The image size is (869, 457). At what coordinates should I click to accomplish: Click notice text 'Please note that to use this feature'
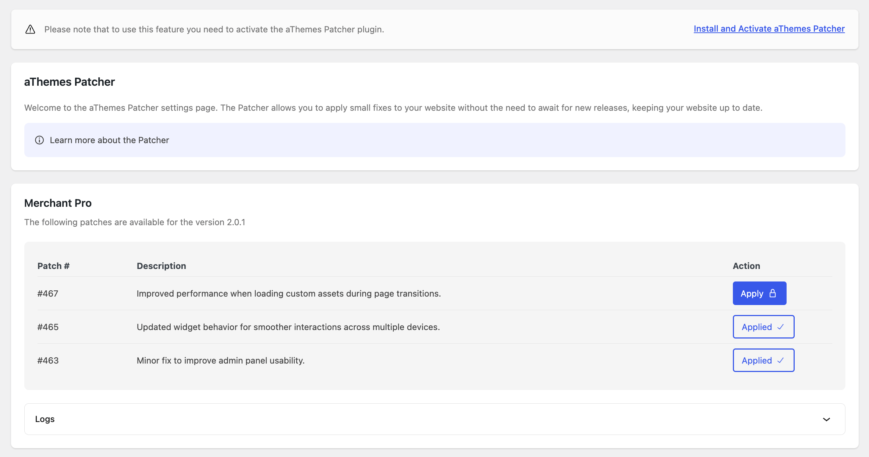214,29
